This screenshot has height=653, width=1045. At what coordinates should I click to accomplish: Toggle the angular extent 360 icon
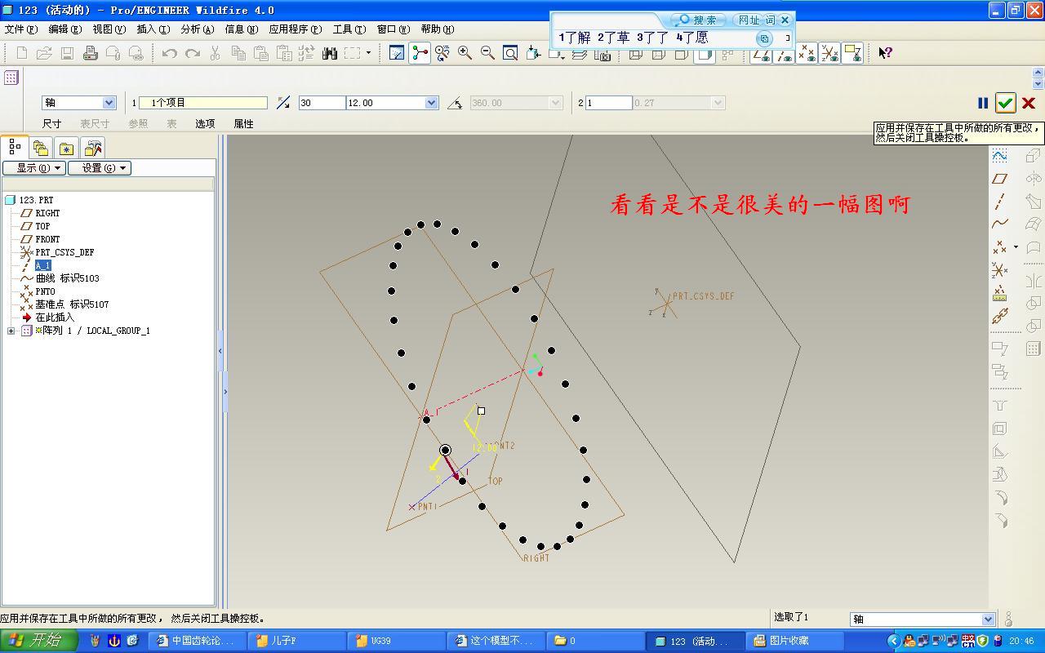456,103
